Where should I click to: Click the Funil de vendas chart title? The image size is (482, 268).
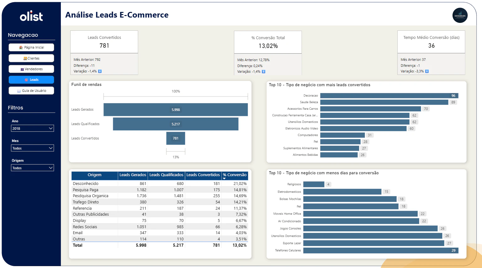coord(87,85)
